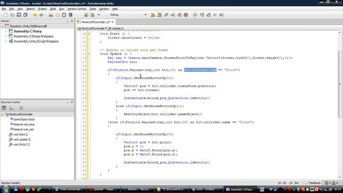This screenshot has height=193, width=343.
Task: Cut selection using the scissors icon
Action: coord(51,15)
